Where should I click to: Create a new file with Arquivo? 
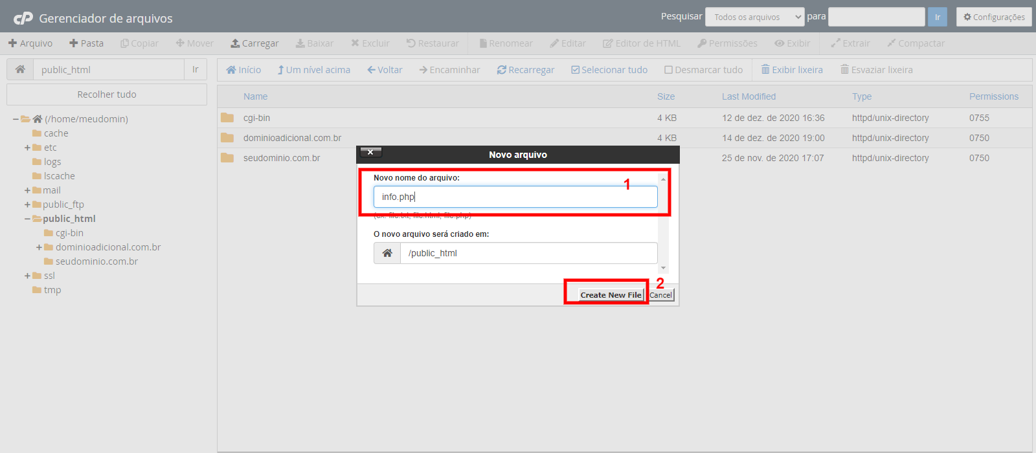point(30,43)
